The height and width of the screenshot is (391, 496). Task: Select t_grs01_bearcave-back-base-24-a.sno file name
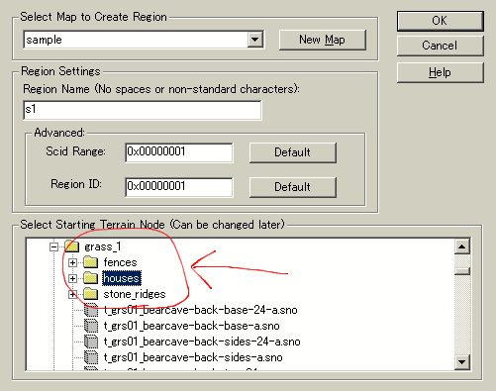point(201,310)
